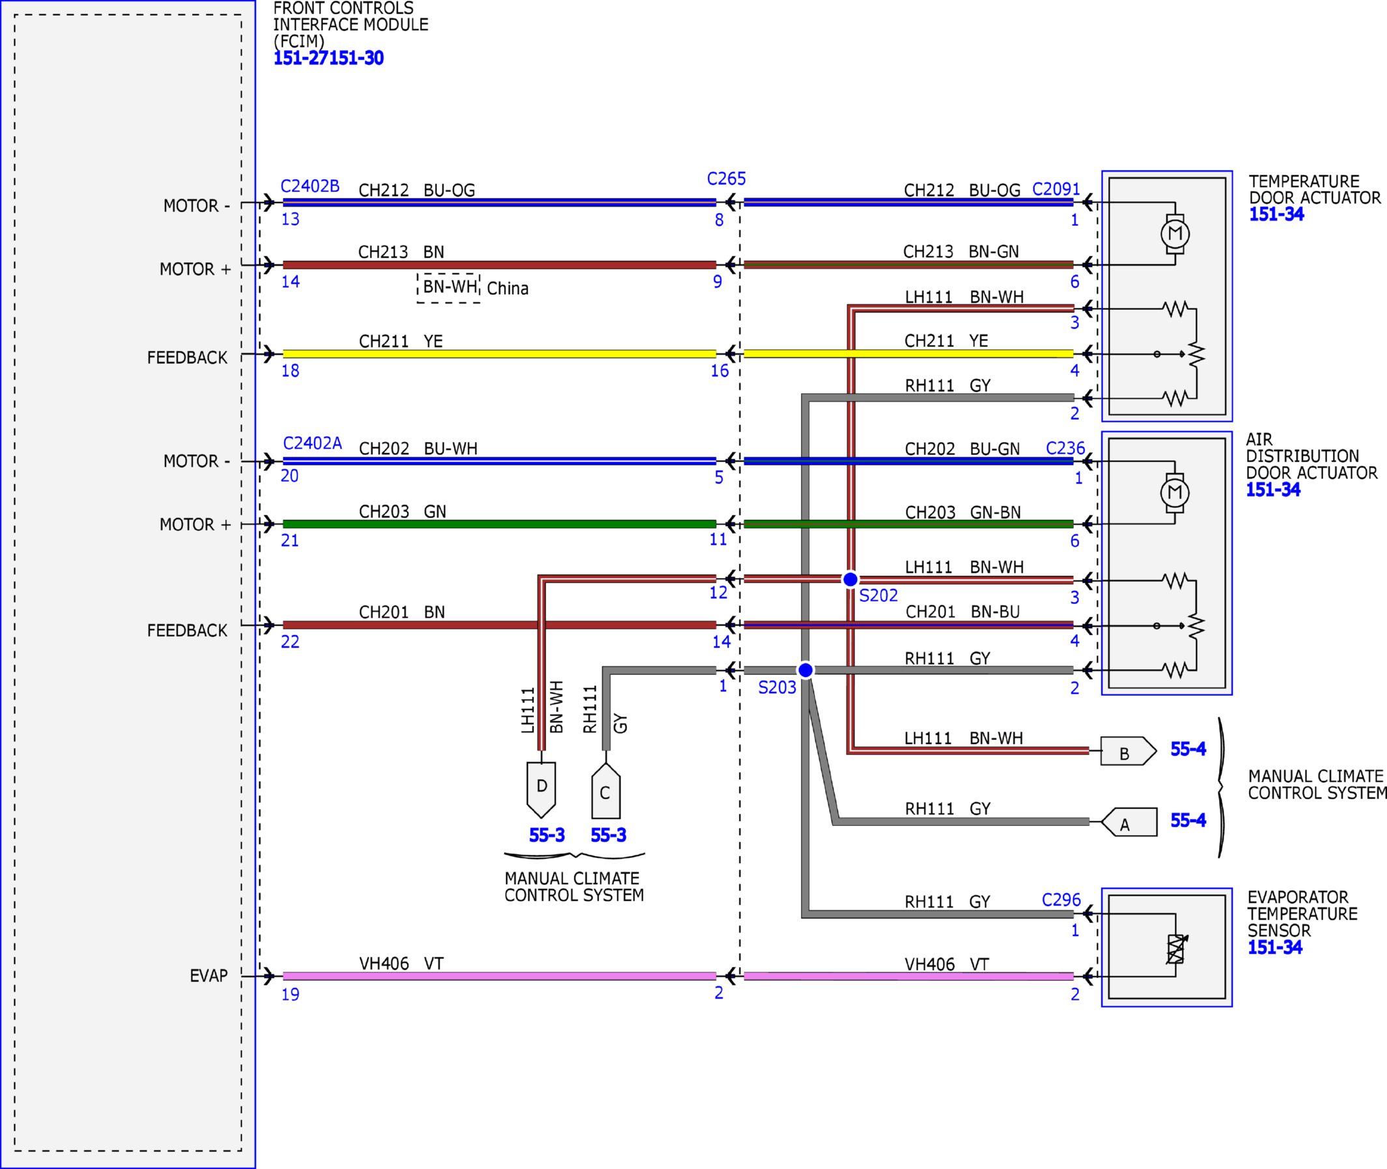Select the thermistor symbol in Evaporator Temperature Sensor
The height and width of the screenshot is (1169, 1387).
coord(1176,948)
